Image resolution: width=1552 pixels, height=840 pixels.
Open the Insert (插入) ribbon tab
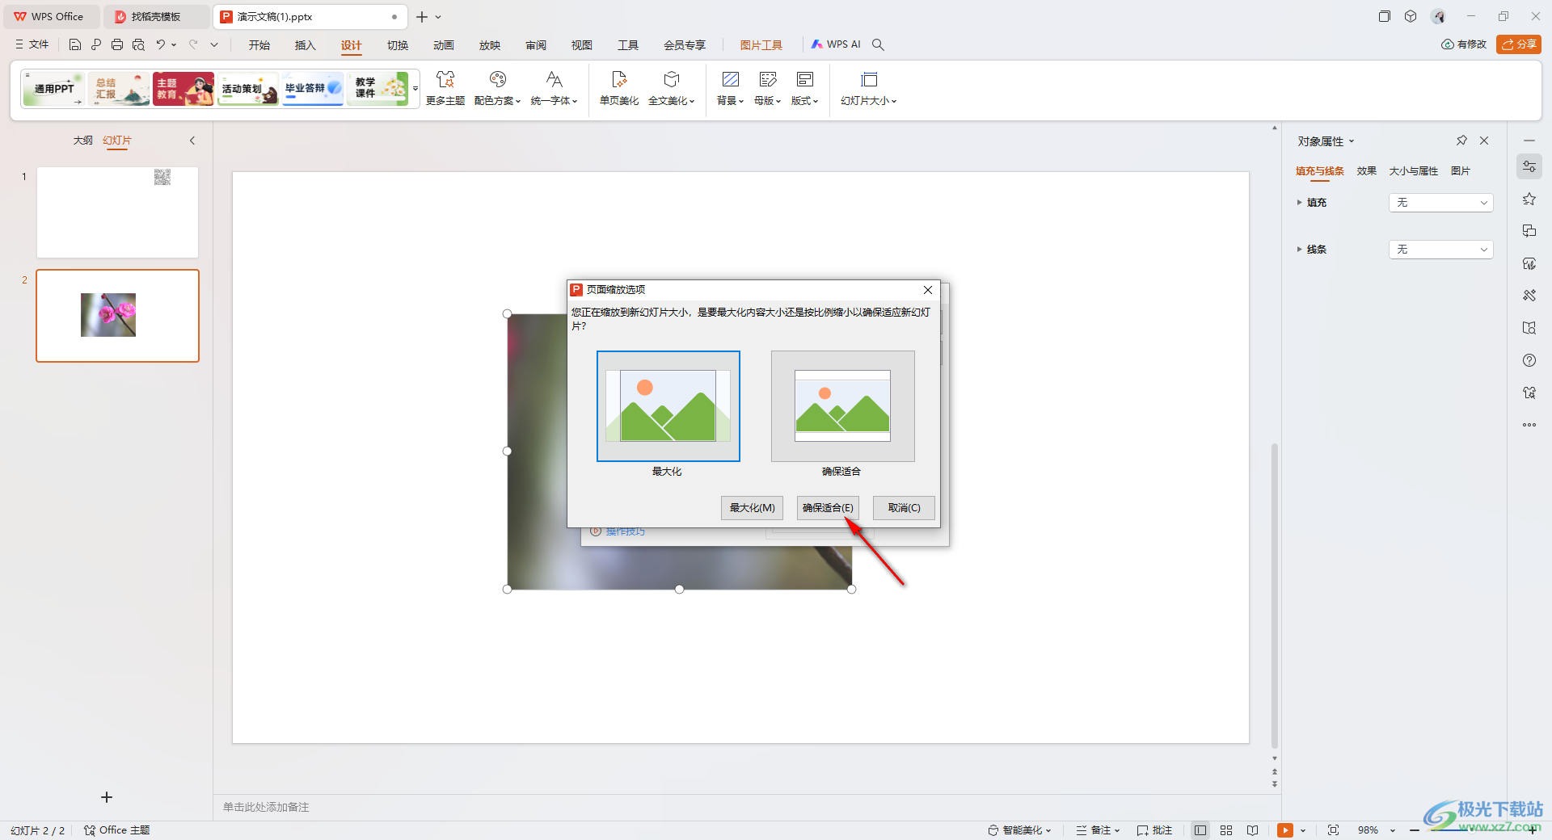tap(306, 45)
